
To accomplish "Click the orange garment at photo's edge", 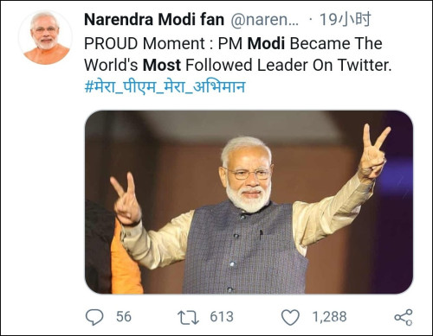I will (x=125, y=259).
